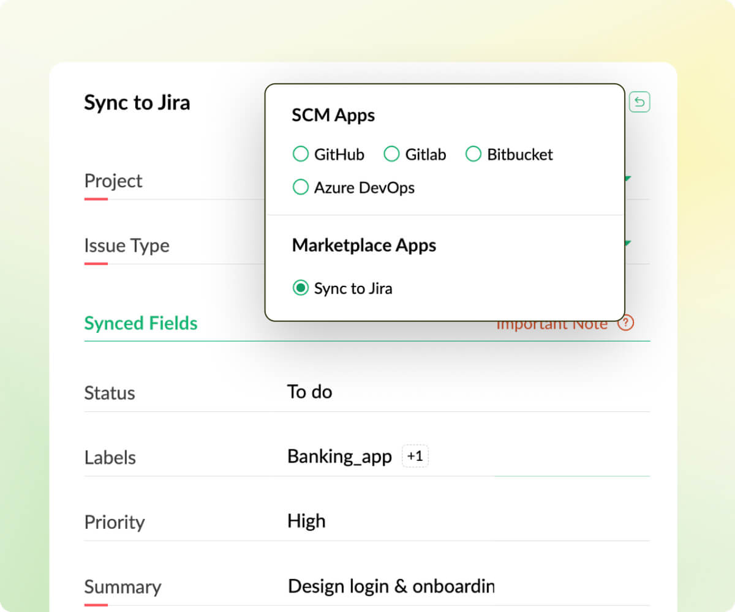Click the Marketplace Apps section heading
Viewport: 735px width, 612px height.
(364, 245)
